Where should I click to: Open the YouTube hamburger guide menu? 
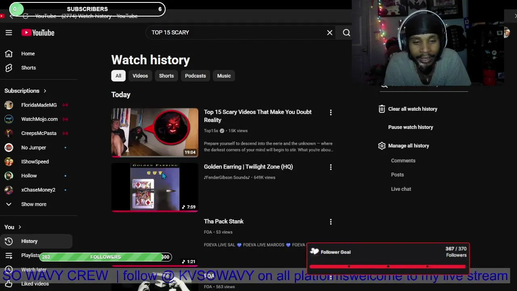[x=8, y=33]
